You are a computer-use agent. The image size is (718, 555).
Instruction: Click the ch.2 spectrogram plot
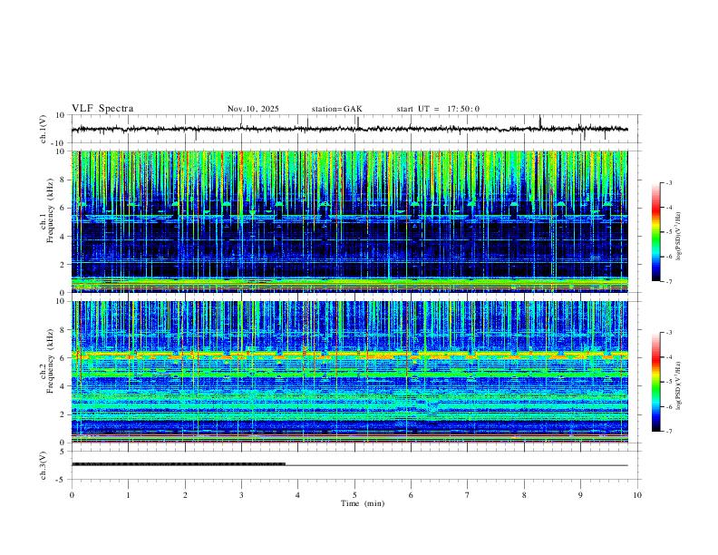point(350,372)
